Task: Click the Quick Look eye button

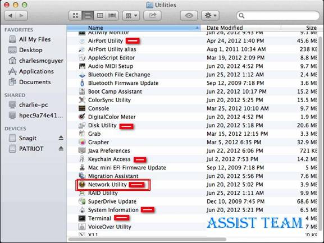Action: [189, 16]
